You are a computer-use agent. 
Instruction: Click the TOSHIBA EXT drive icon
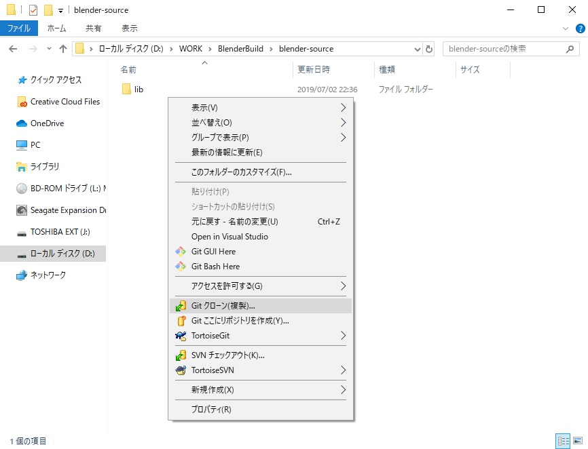22,233
